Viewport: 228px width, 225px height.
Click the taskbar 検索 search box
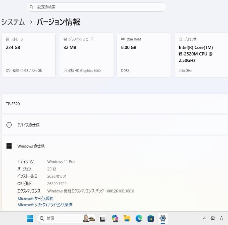pyautogui.click(x=67, y=218)
